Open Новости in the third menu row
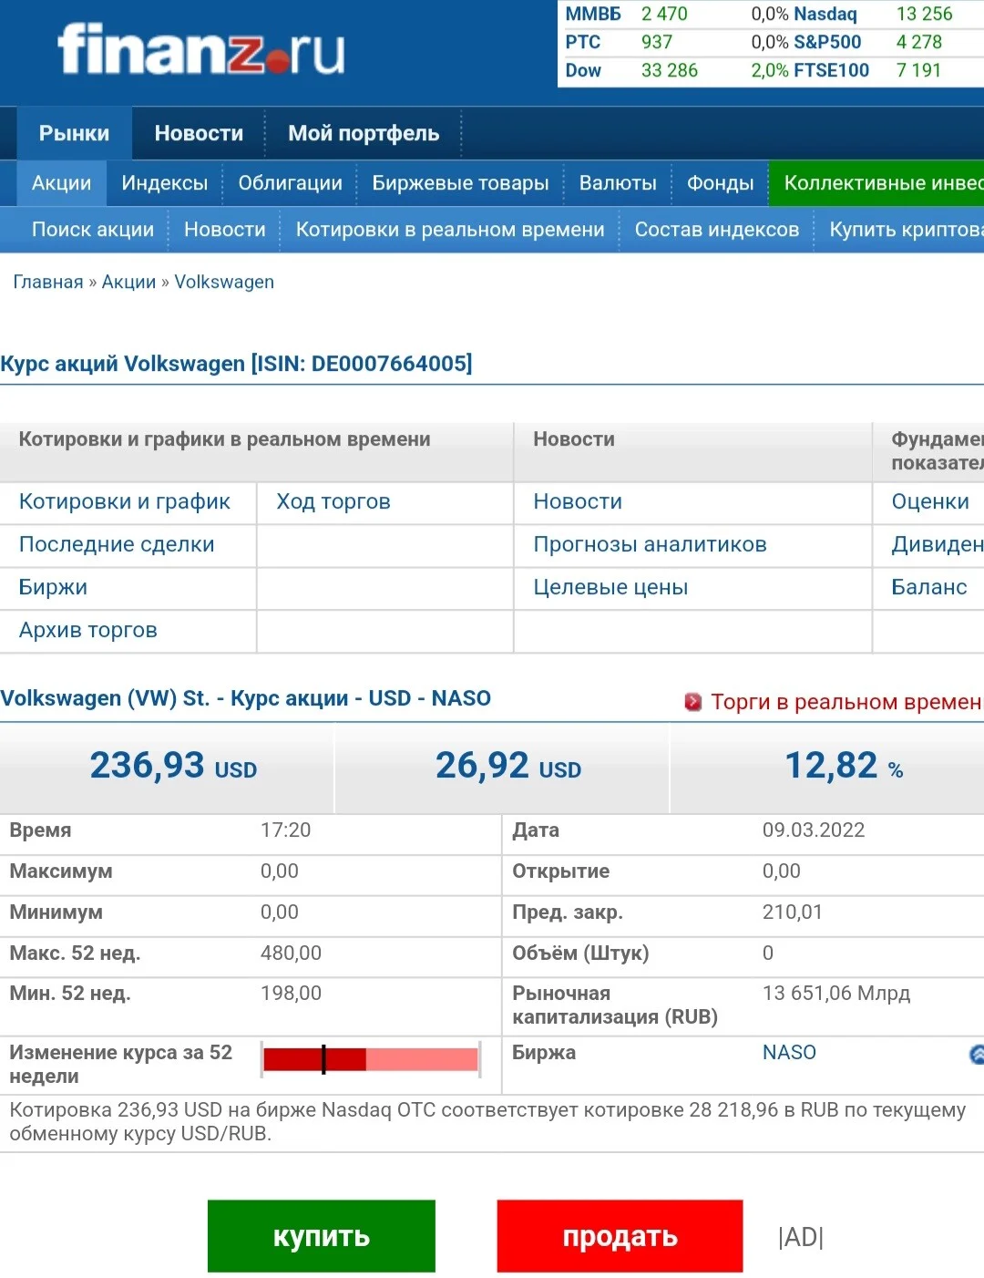 (x=225, y=230)
